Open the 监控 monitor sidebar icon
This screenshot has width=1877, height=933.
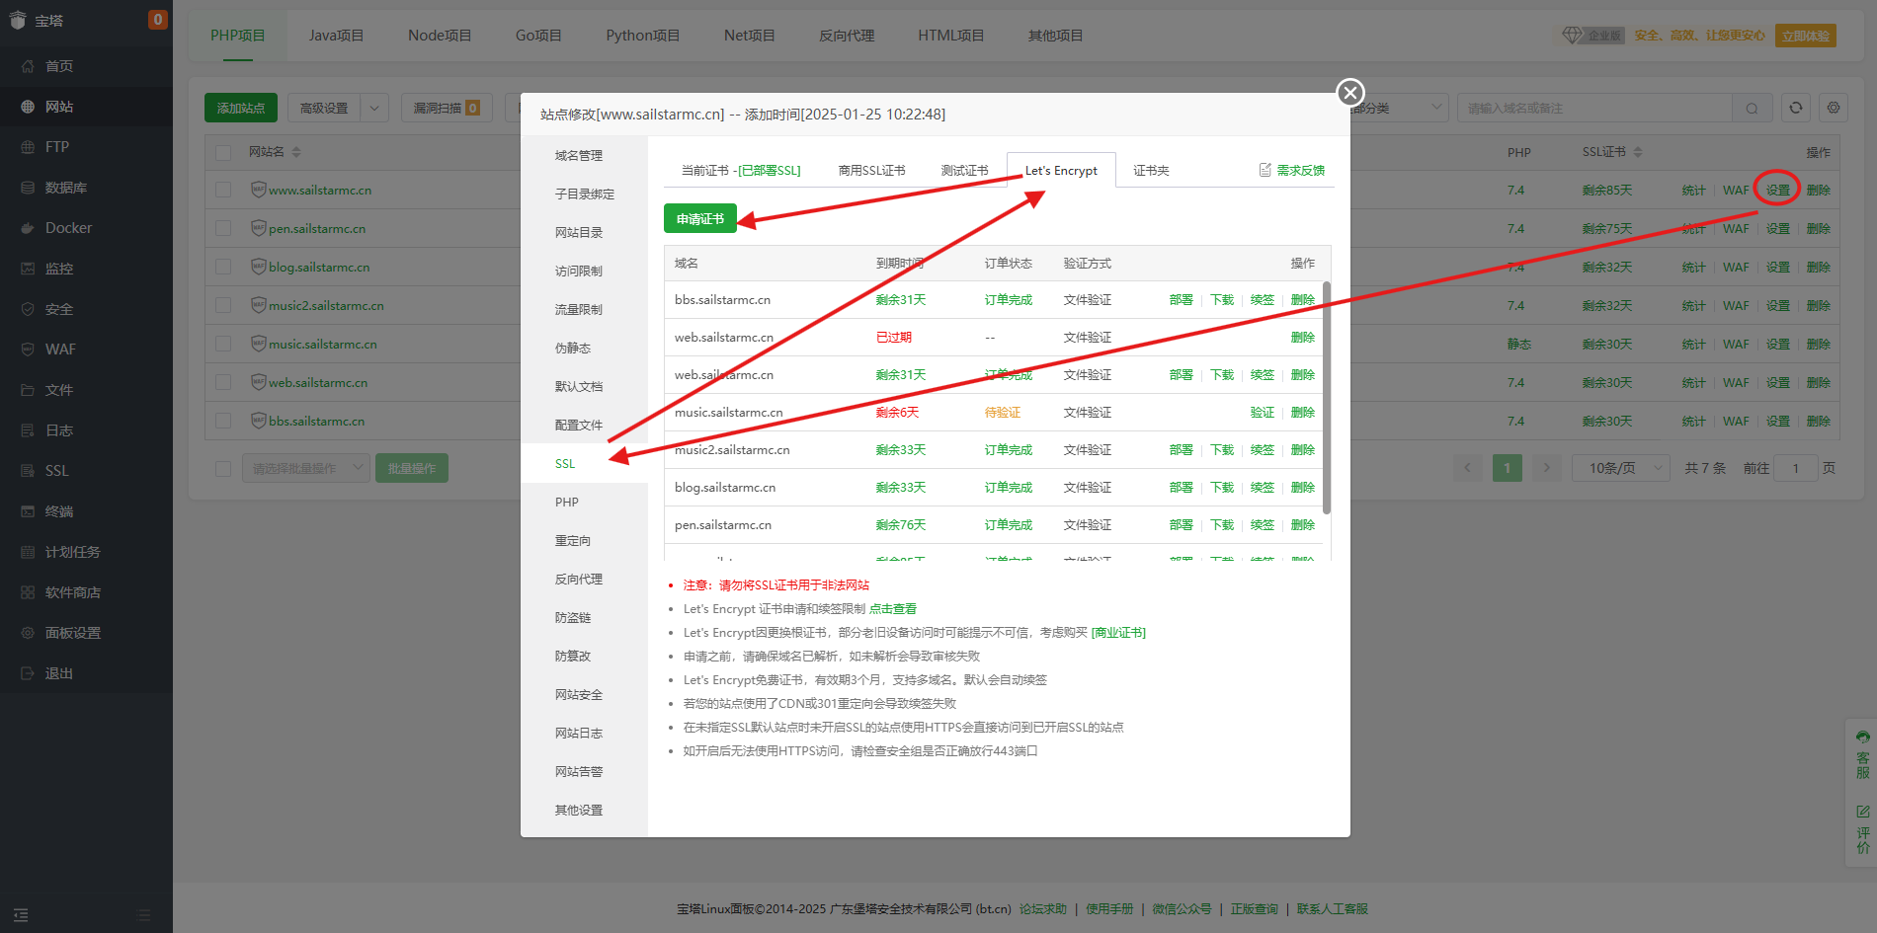28,269
